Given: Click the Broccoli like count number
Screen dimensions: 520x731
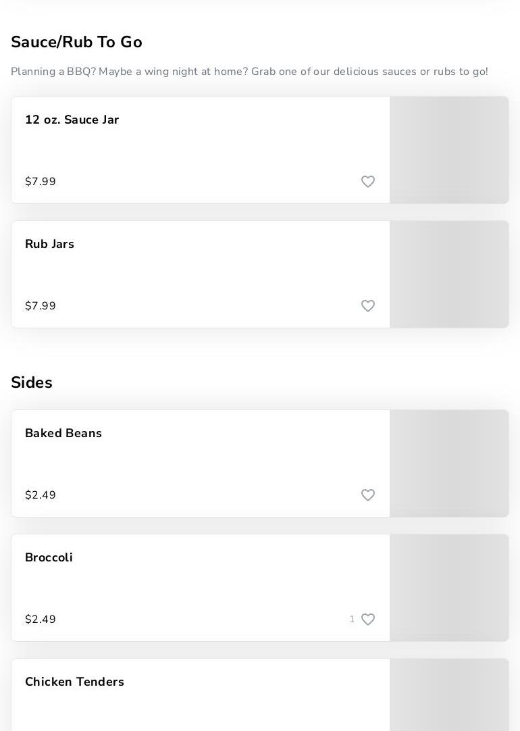Looking at the screenshot, I should pos(352,620).
